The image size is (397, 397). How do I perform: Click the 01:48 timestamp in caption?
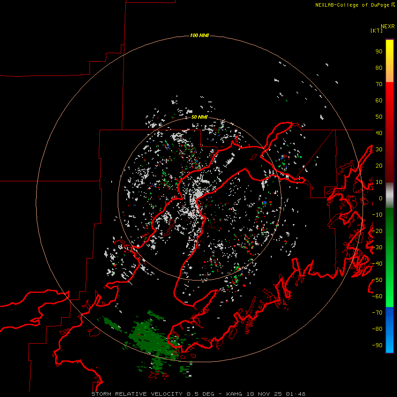(x=296, y=394)
